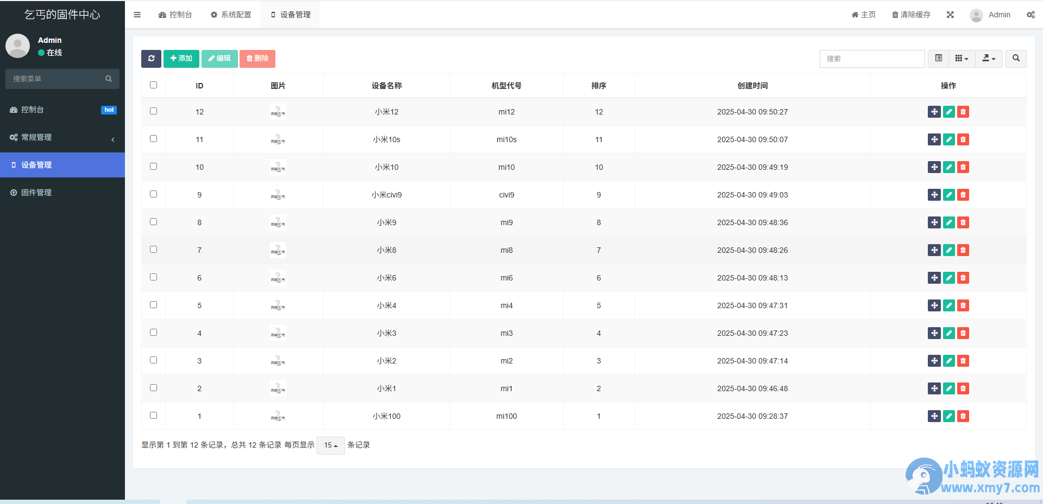Delete the 小米3 row via trash icon

point(963,333)
